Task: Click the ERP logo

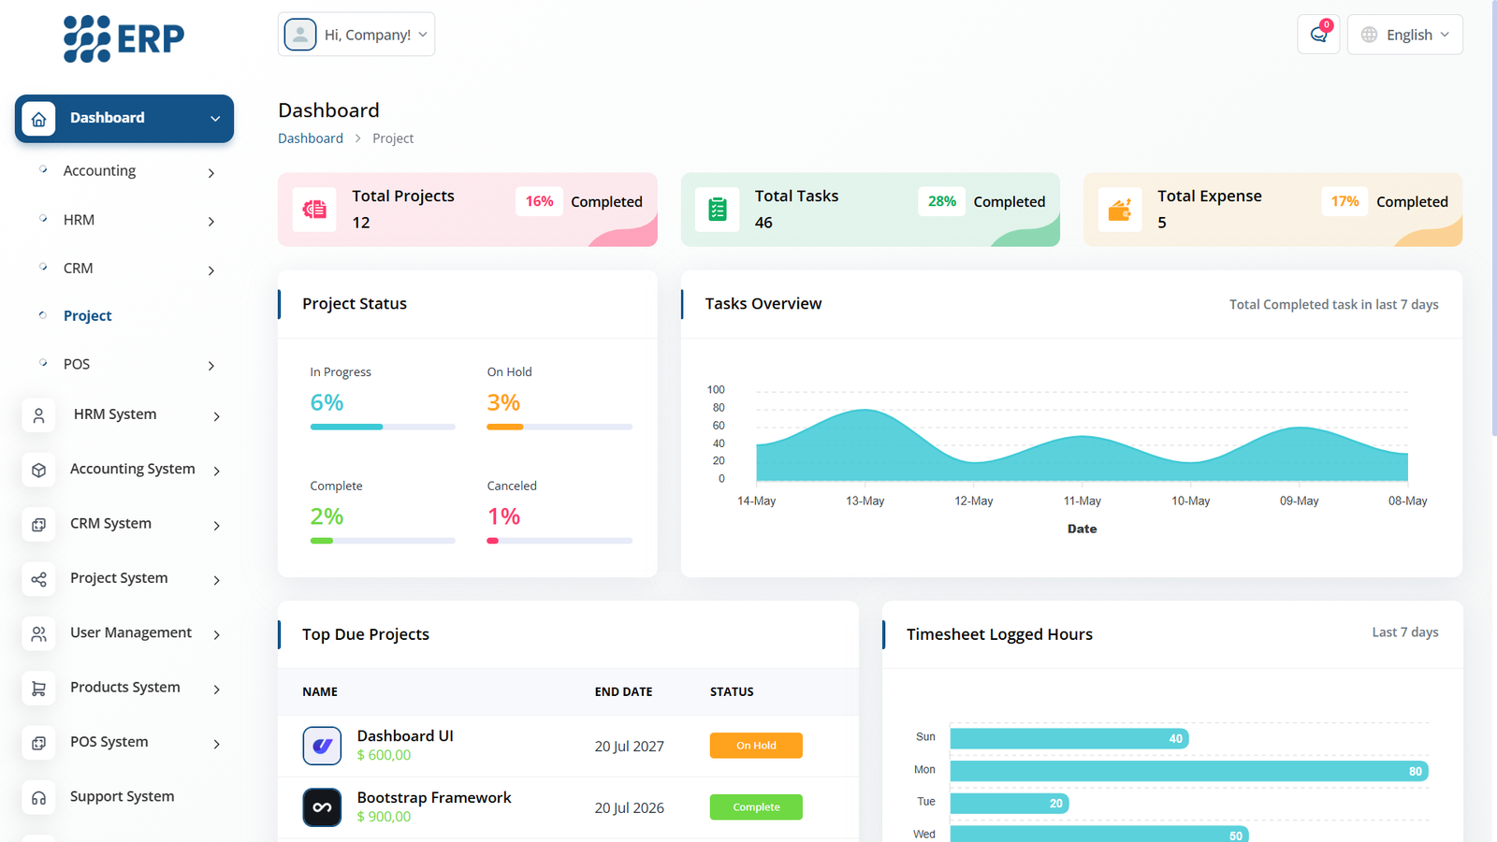Action: (x=124, y=39)
